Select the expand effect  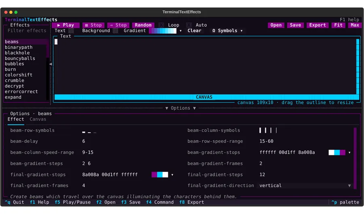point(25,97)
